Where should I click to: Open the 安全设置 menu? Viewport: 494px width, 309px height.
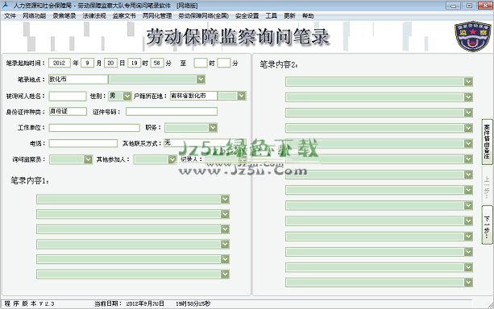(x=247, y=16)
